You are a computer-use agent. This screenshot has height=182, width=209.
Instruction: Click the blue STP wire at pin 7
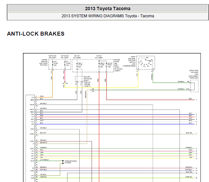(115, 124)
